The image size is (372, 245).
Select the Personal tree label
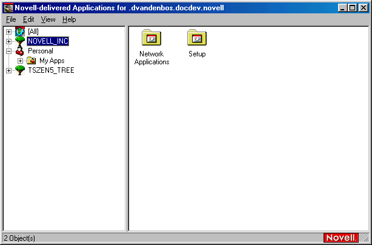coord(41,51)
